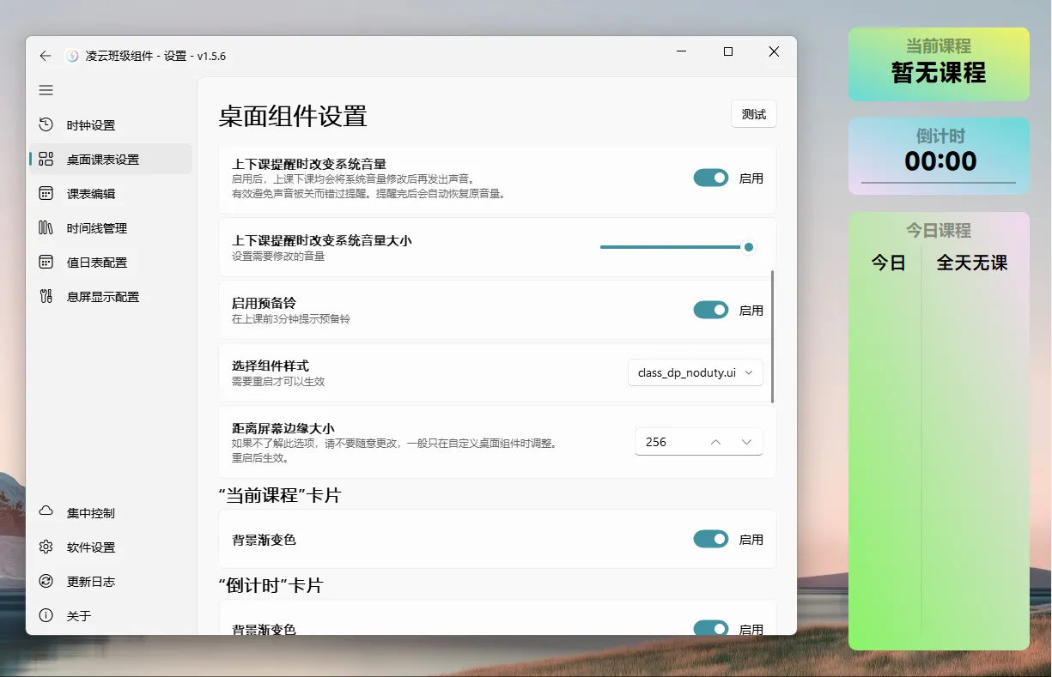The image size is (1052, 677).
Task: Click the info icon for 关于
Action: pos(46,616)
